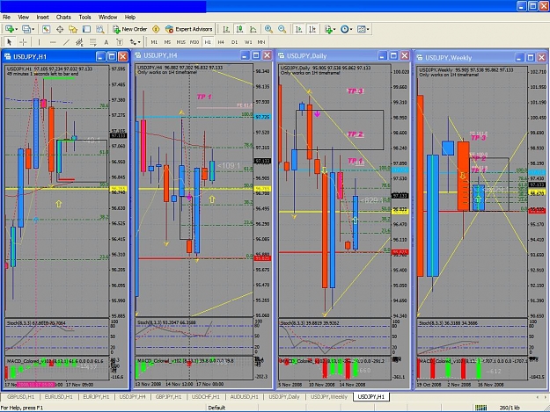550x412 pixels.
Task: Select the Text Label tool
Action: 120,42
